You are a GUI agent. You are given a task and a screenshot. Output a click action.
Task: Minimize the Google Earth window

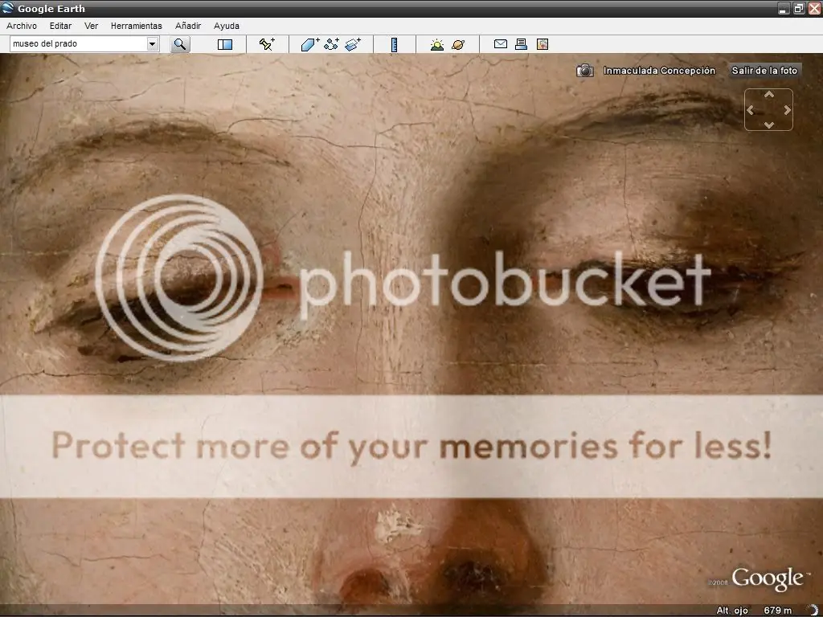pos(784,8)
